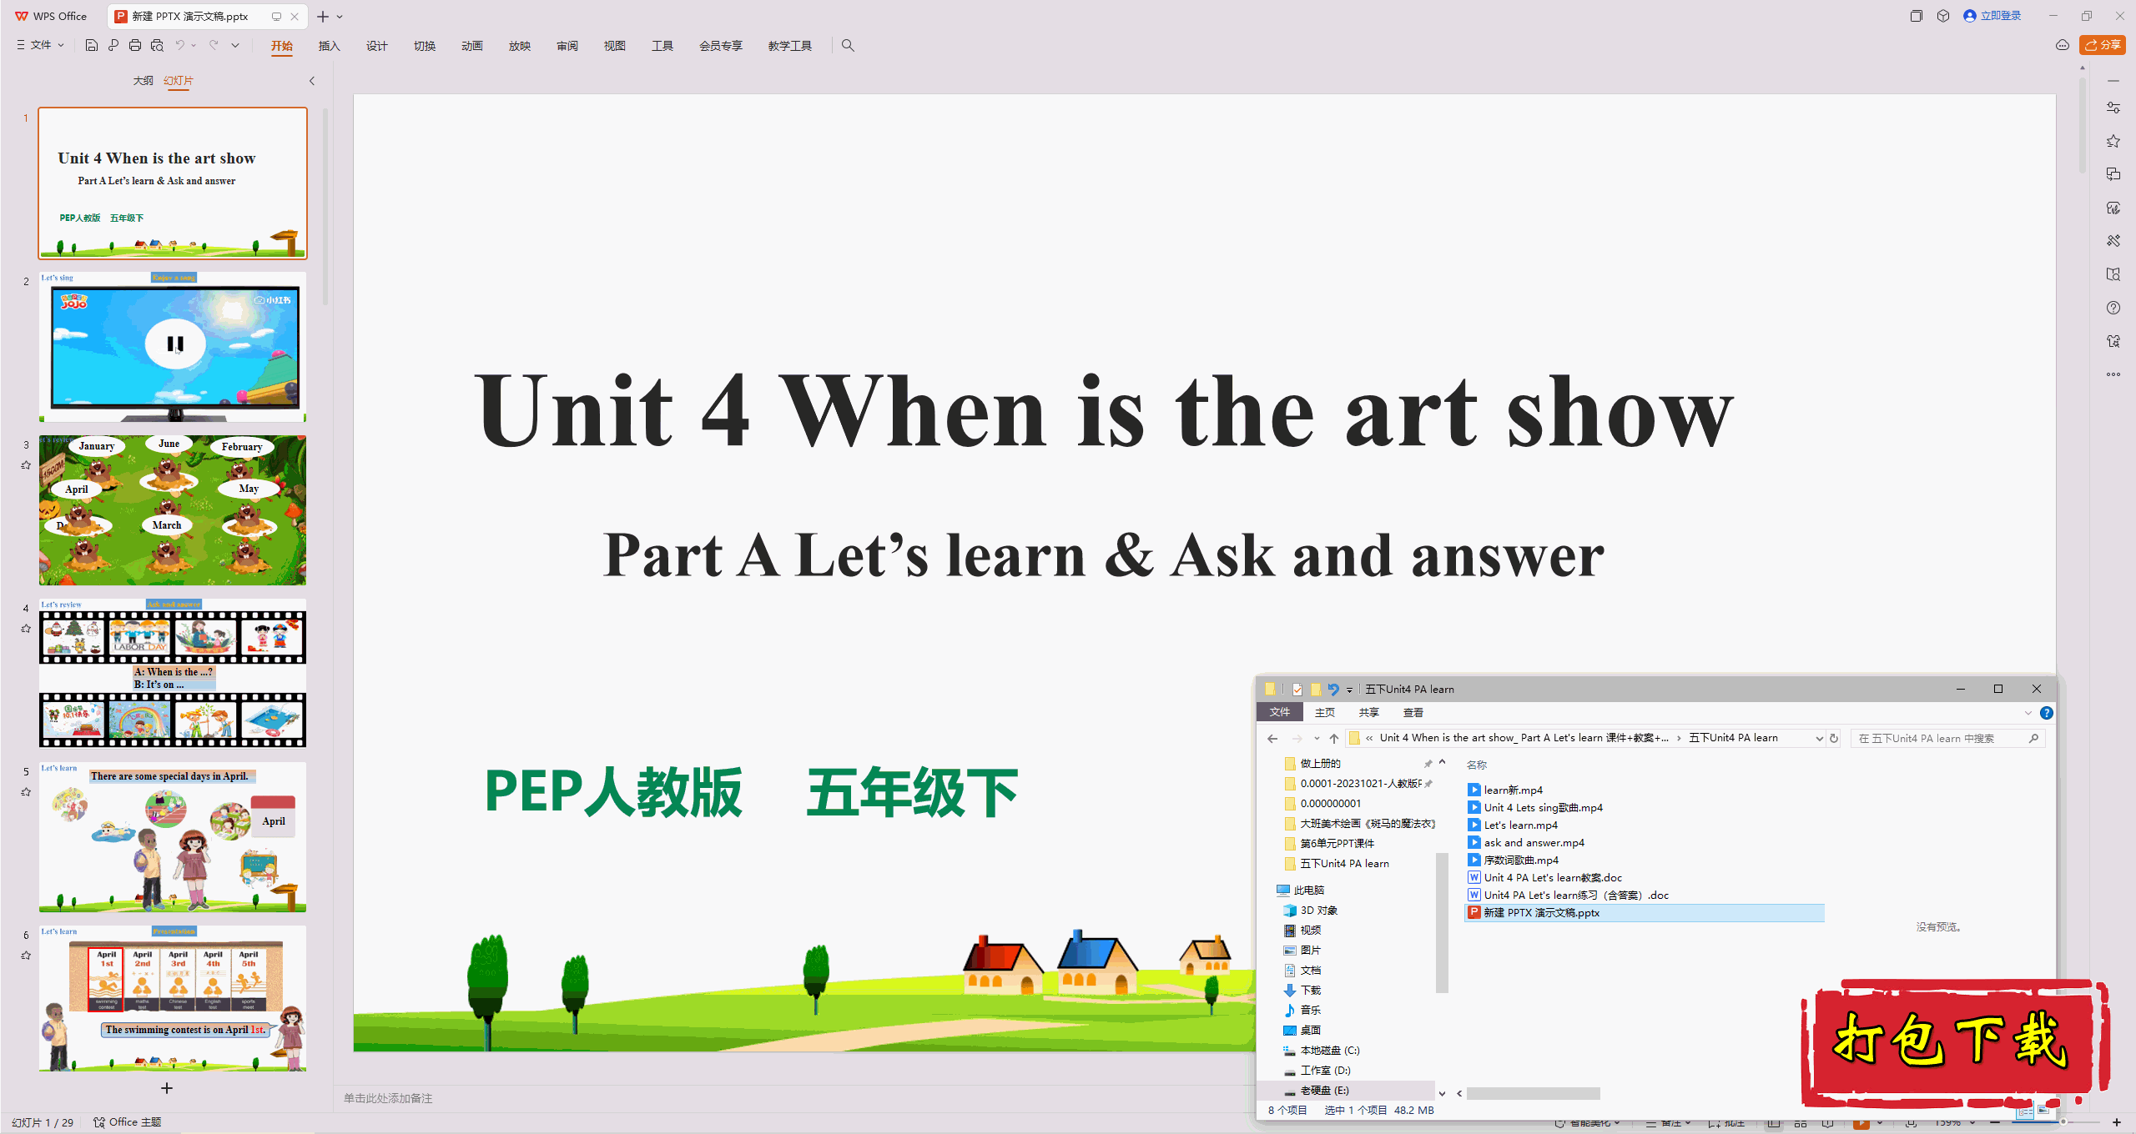Open the object properties sliders icon in right sidebar
Image resolution: width=2136 pixels, height=1134 pixels.
[2113, 108]
